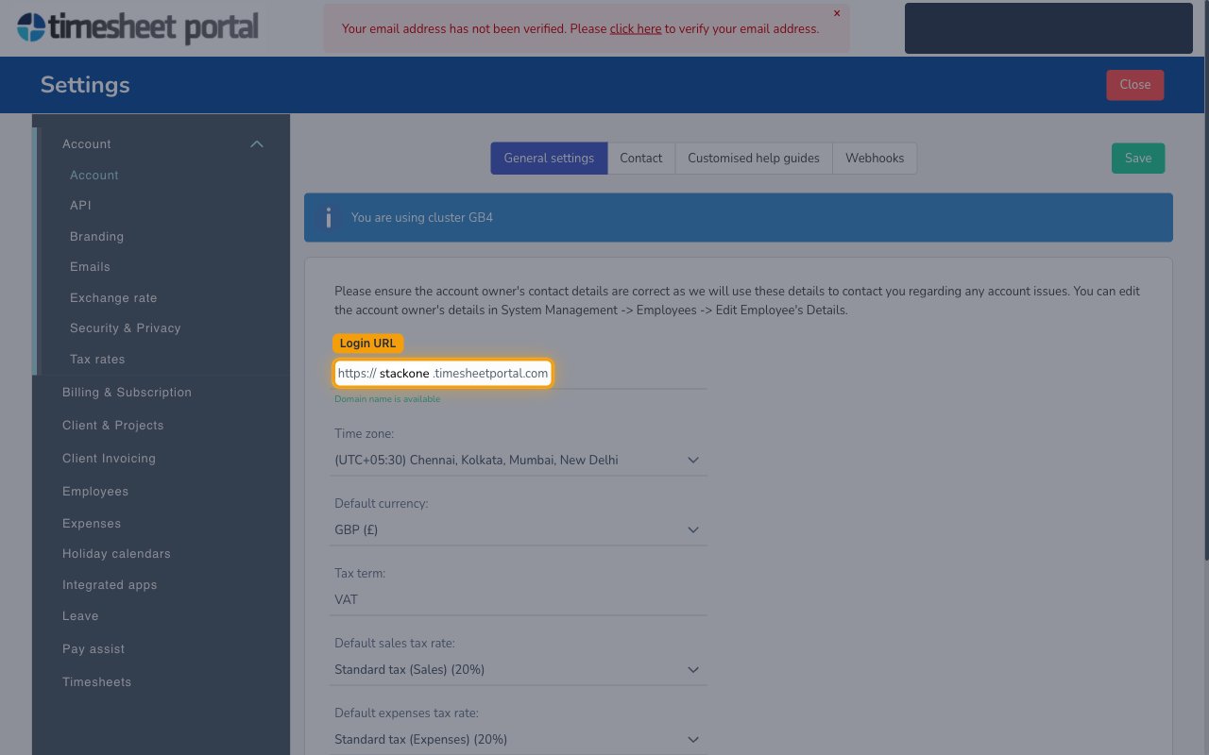Open API settings in sidebar

coord(80,206)
